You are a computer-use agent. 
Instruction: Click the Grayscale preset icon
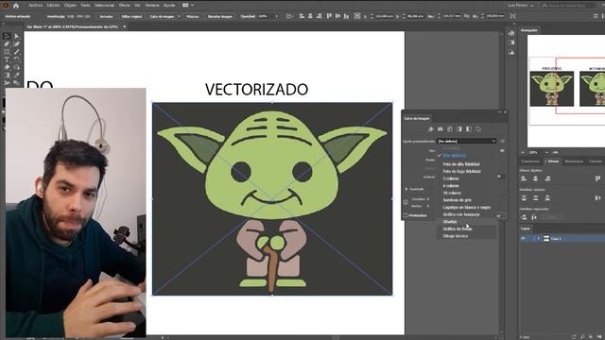coord(459,129)
